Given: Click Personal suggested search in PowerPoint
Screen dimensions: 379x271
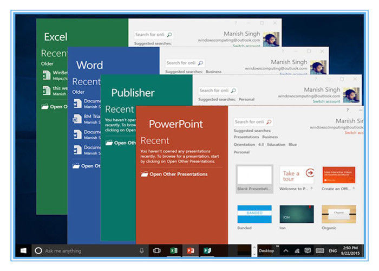Looking at the screenshot, I should pos(241,152).
